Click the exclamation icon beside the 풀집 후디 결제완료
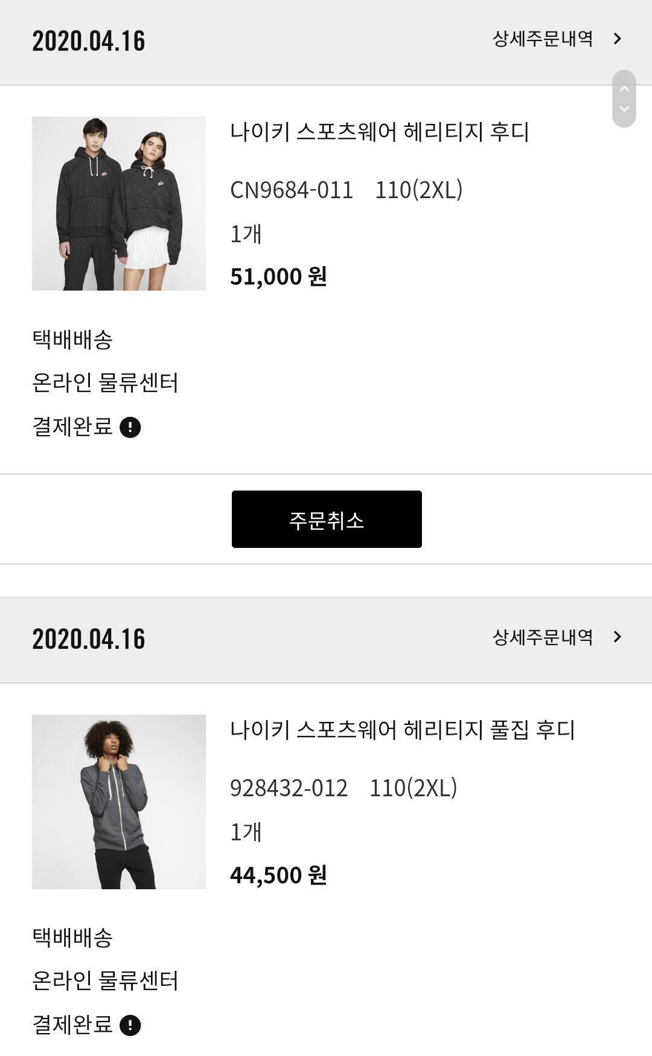The width and height of the screenshot is (652, 1056). 130,1025
